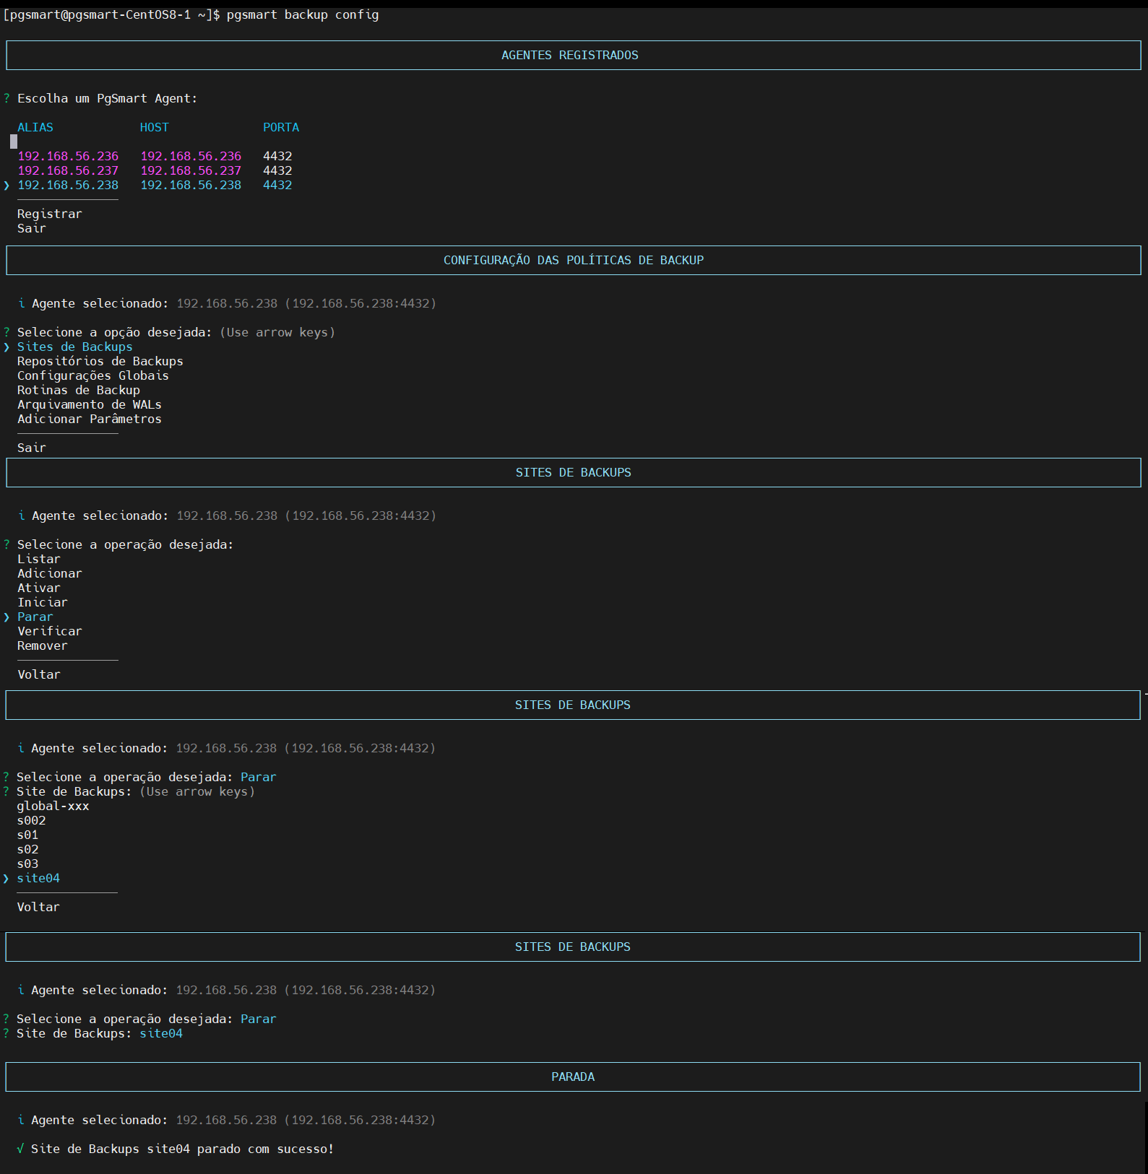The image size is (1148, 1174).
Task: Click the ALIAS column header
Action: click(35, 127)
